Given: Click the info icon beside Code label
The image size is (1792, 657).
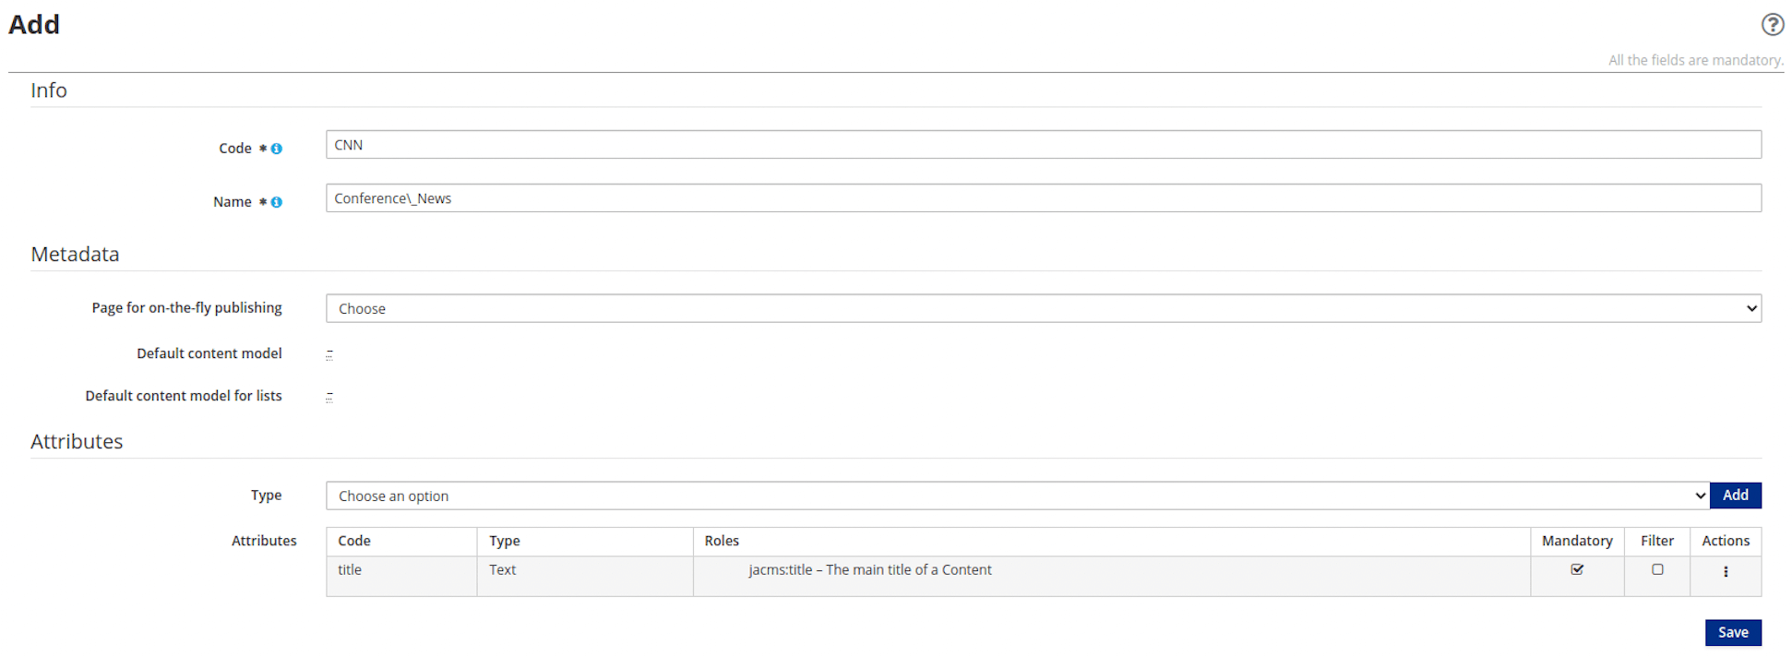Looking at the screenshot, I should (277, 149).
